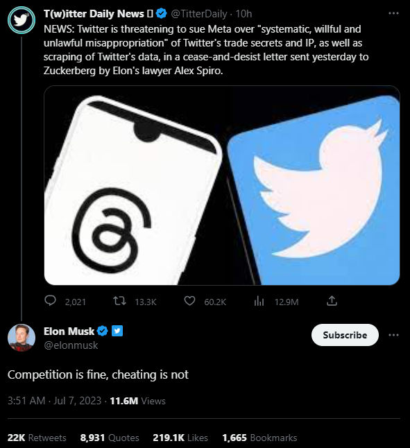Open the Threads and Twitter logo image
This screenshot has height=448, width=410.
pyautogui.click(x=222, y=185)
